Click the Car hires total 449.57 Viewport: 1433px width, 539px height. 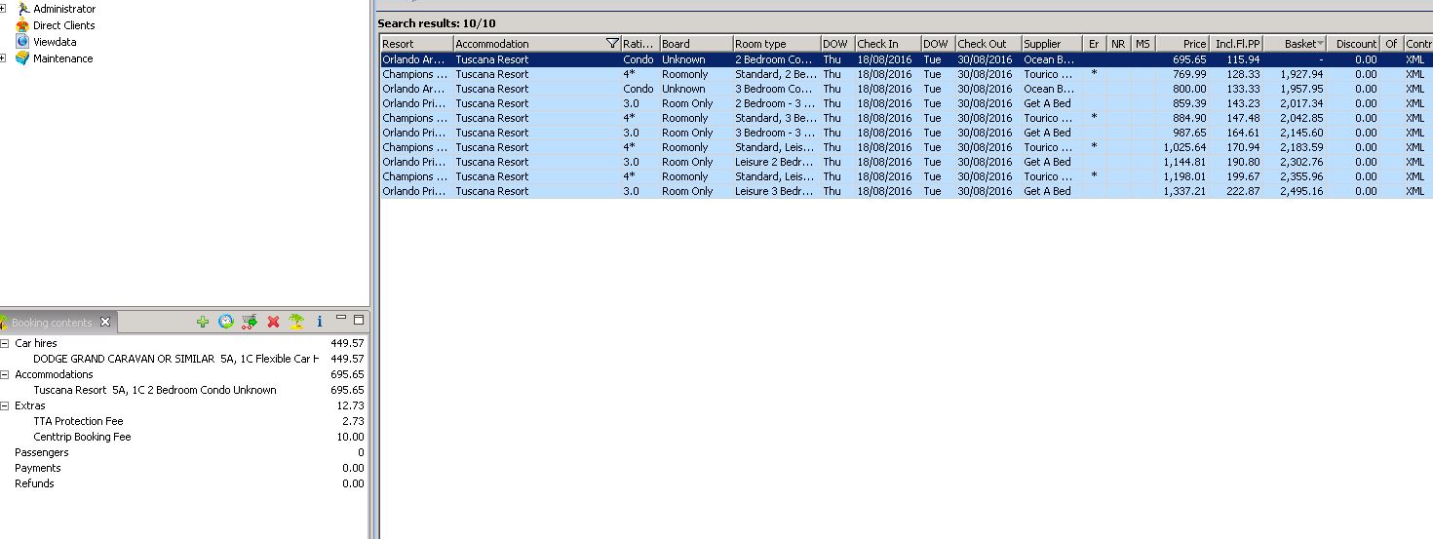pyautogui.click(x=347, y=343)
